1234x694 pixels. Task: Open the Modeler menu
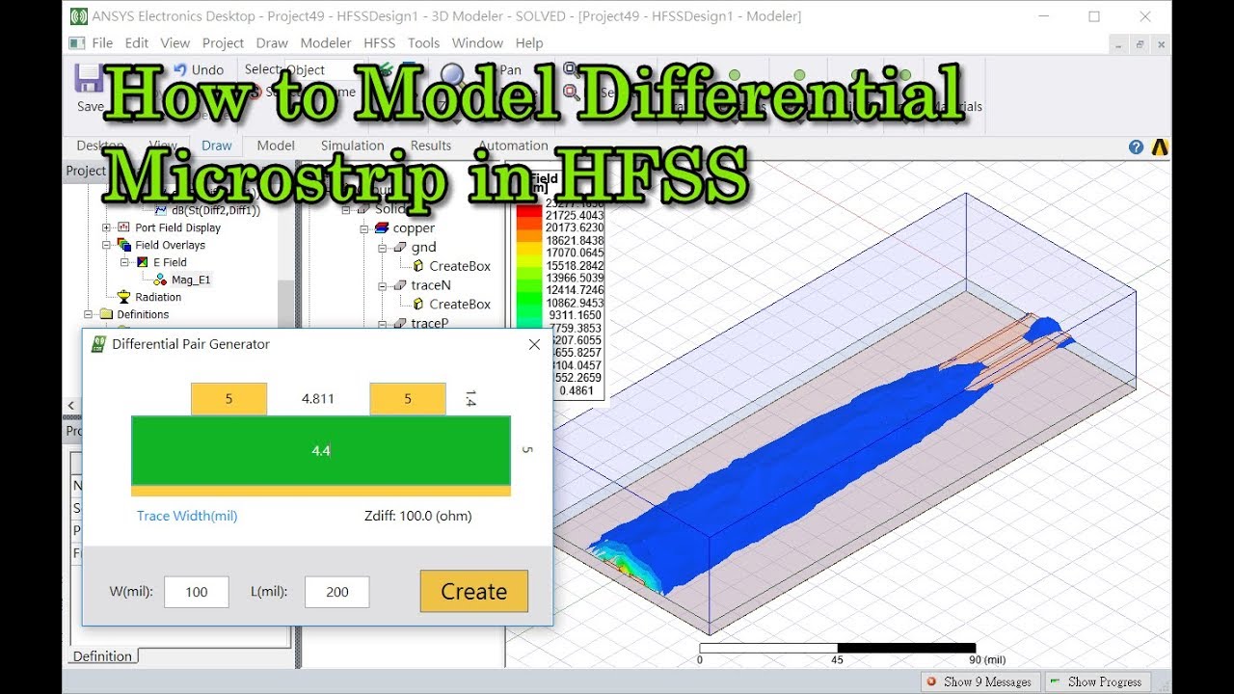pos(326,42)
